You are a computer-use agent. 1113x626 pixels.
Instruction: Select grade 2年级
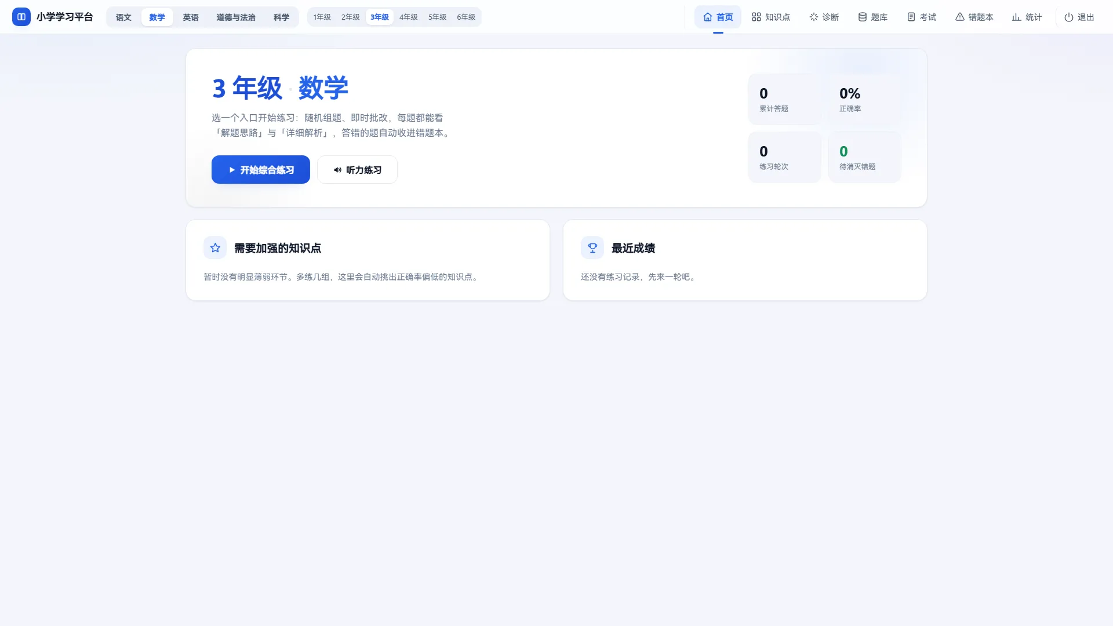tap(351, 17)
